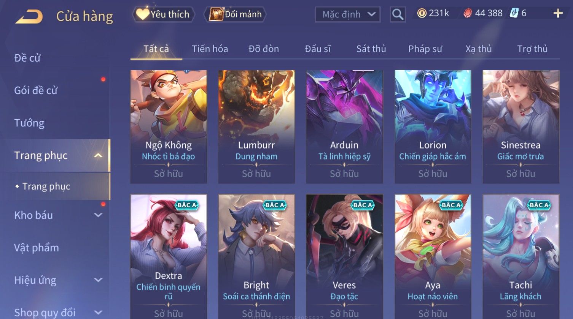Select the Aya Hoạt náo viên skin card

point(433,256)
